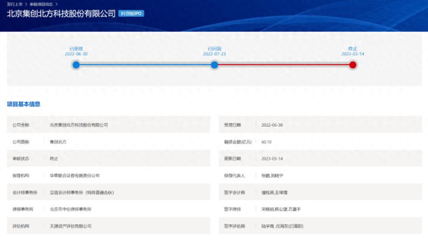This screenshot has height=246, width=428.
Task: Click the update date 2023-03-14 value
Action: point(272,159)
